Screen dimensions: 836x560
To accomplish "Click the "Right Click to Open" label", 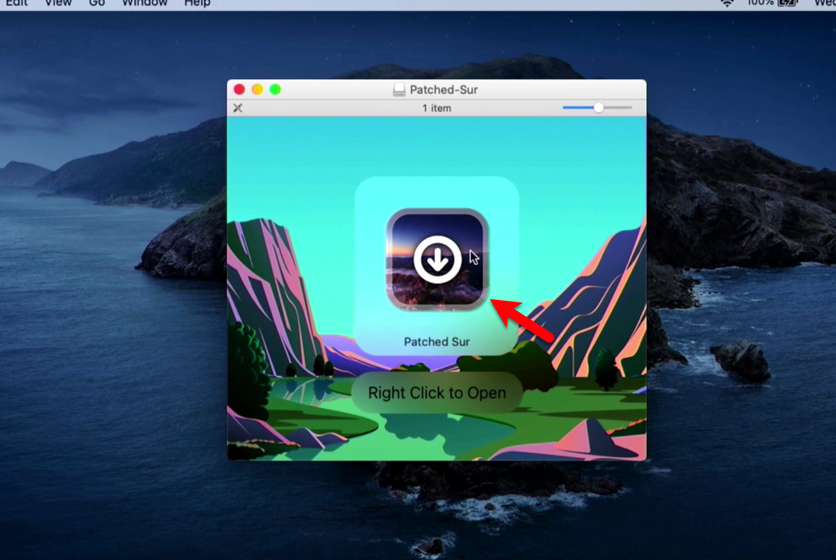I will click(437, 392).
